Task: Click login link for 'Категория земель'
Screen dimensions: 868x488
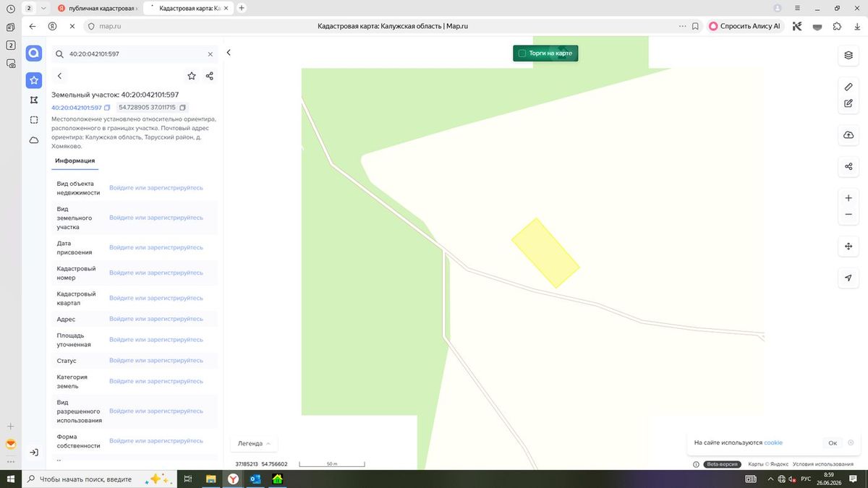Action: click(156, 381)
